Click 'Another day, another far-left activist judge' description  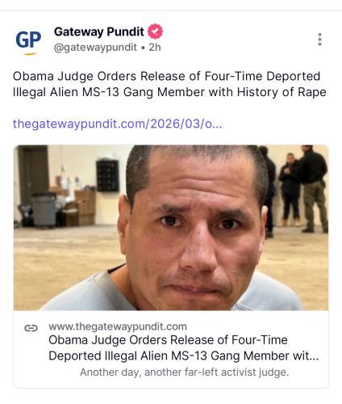point(184,372)
